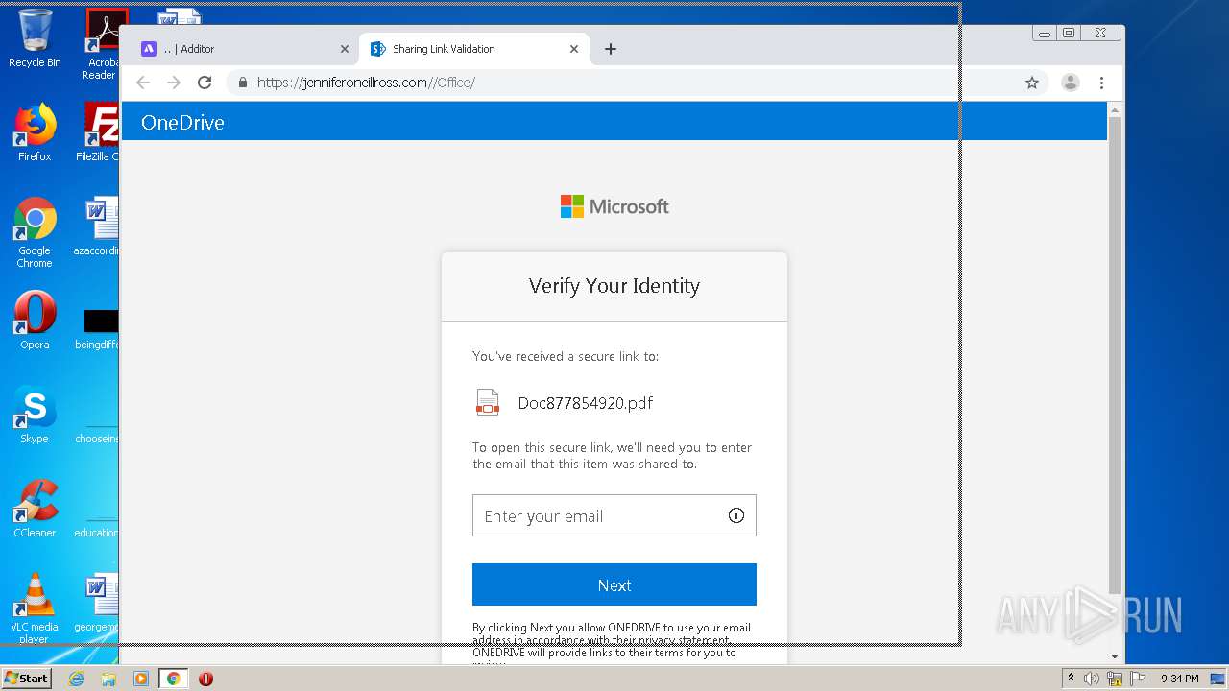Launch Internet Explorer from taskbar
This screenshot has width=1229, height=691.
pos(76,679)
